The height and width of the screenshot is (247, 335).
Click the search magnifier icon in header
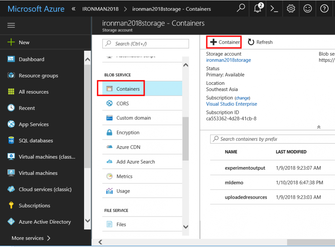(x=241, y=8)
